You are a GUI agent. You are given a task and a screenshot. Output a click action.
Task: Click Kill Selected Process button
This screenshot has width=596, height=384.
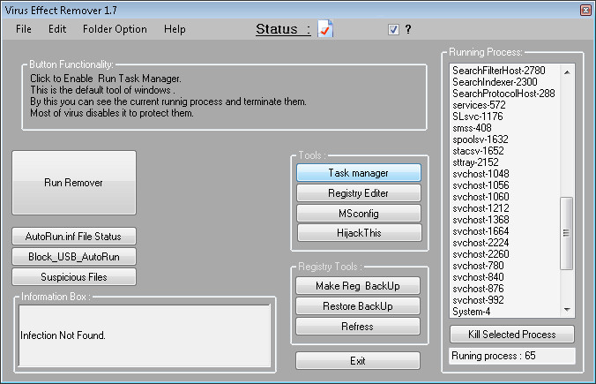tap(511, 335)
